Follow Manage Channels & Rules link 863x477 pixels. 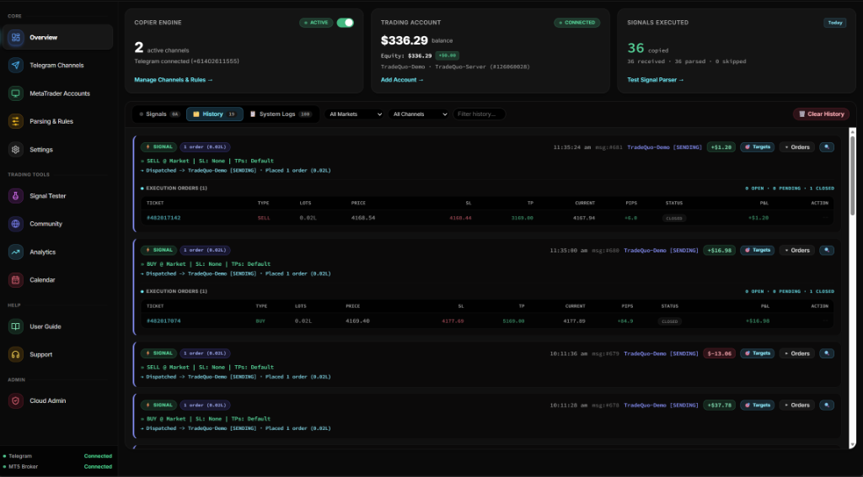(x=174, y=80)
